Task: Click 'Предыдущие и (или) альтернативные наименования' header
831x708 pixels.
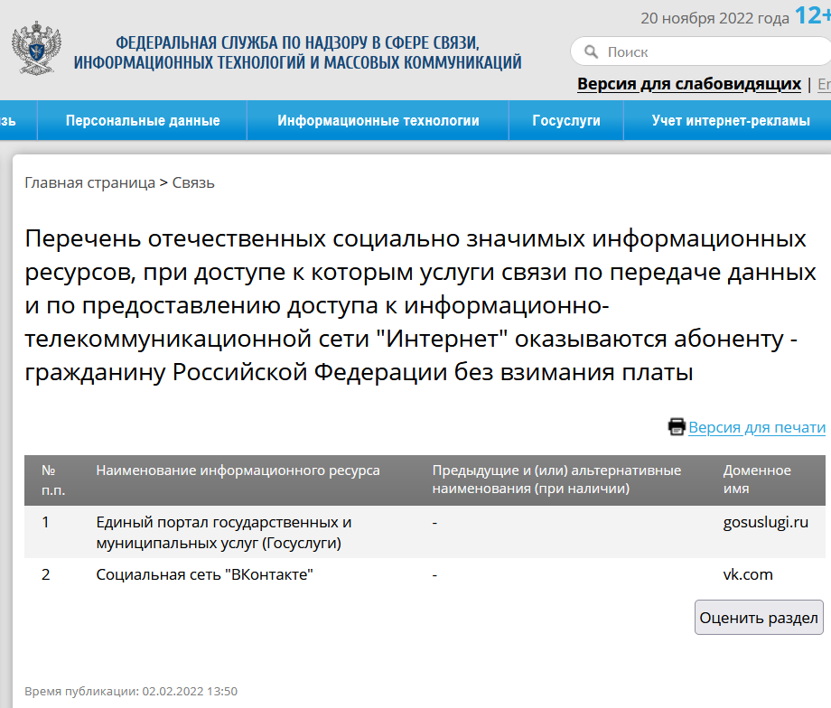Action: (x=556, y=479)
